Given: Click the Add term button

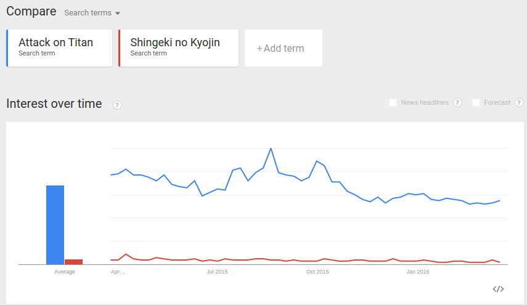Looking at the screenshot, I should point(284,48).
